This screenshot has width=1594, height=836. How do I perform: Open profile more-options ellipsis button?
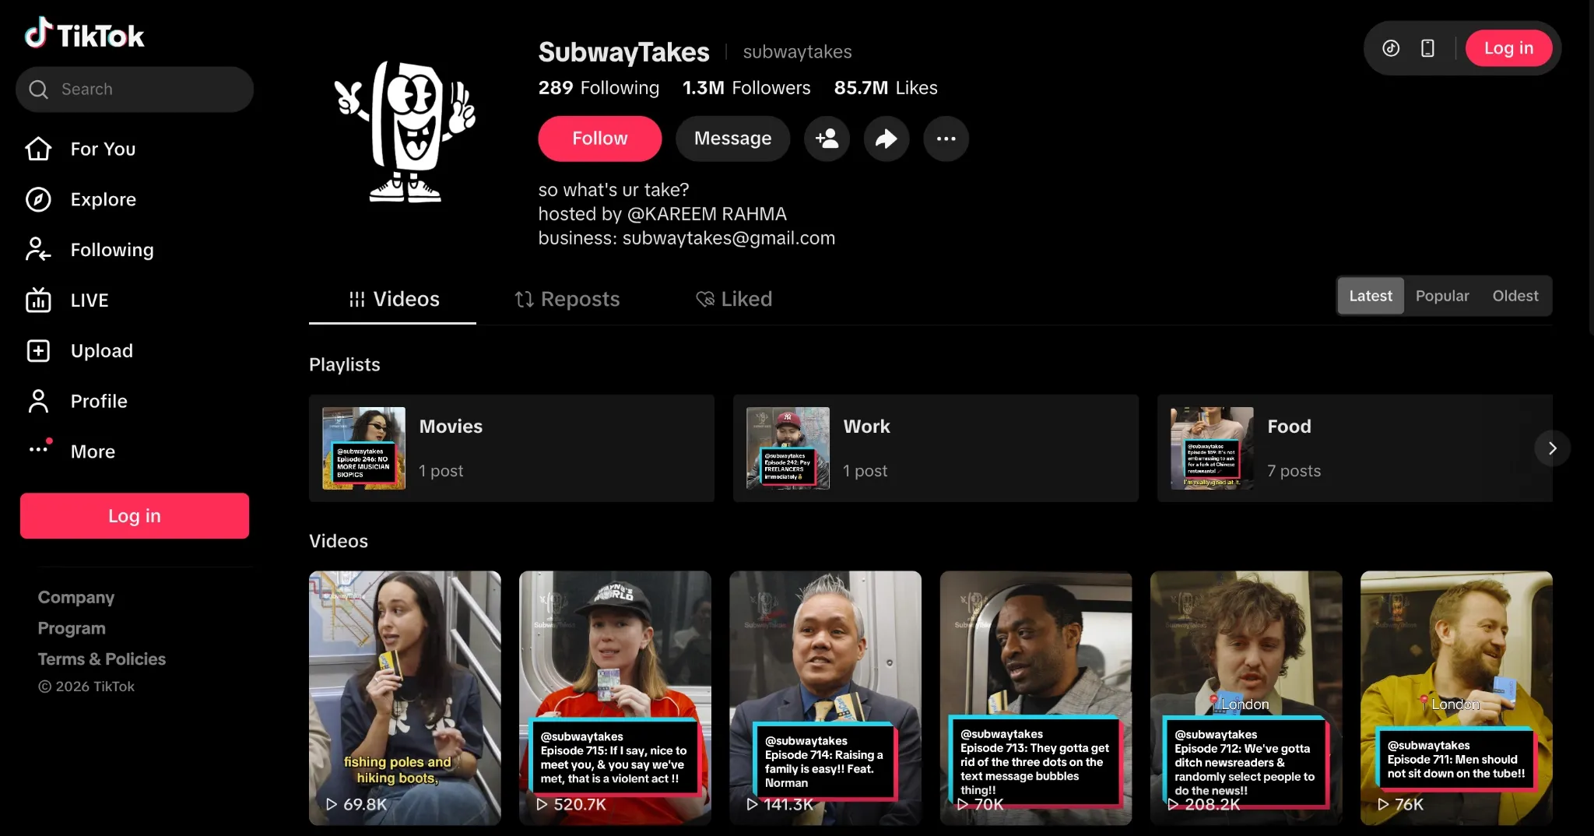946,139
